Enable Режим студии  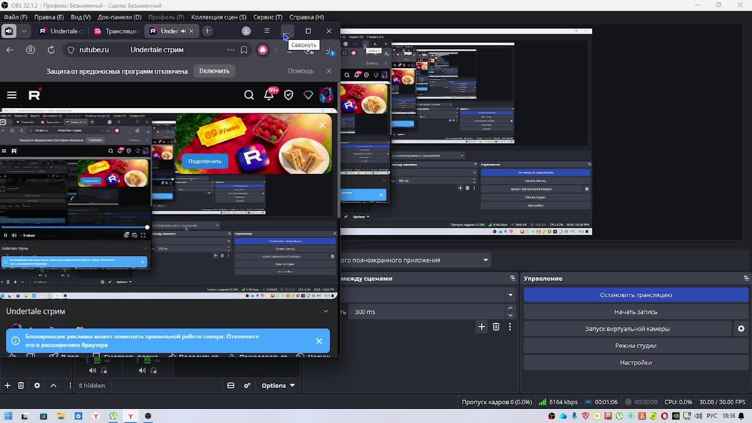point(636,346)
